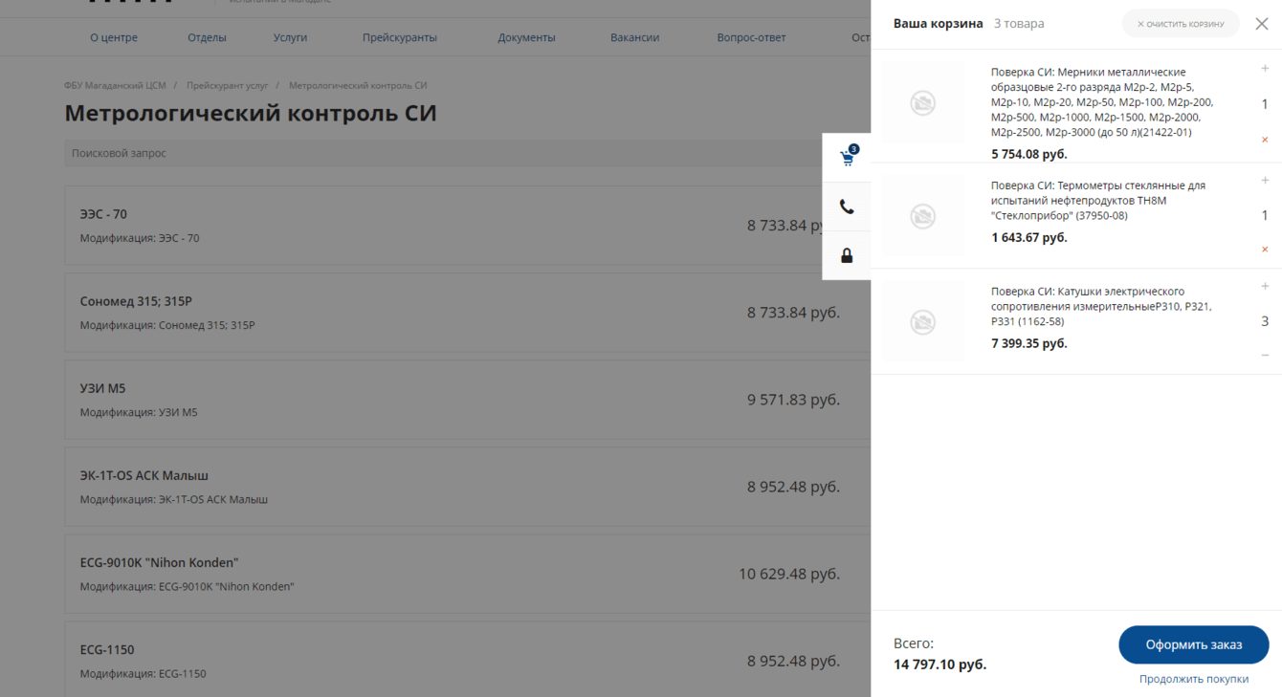1282x697 pixels.
Task: Remove Мерники металлические item with red X
Action: coord(1265,140)
